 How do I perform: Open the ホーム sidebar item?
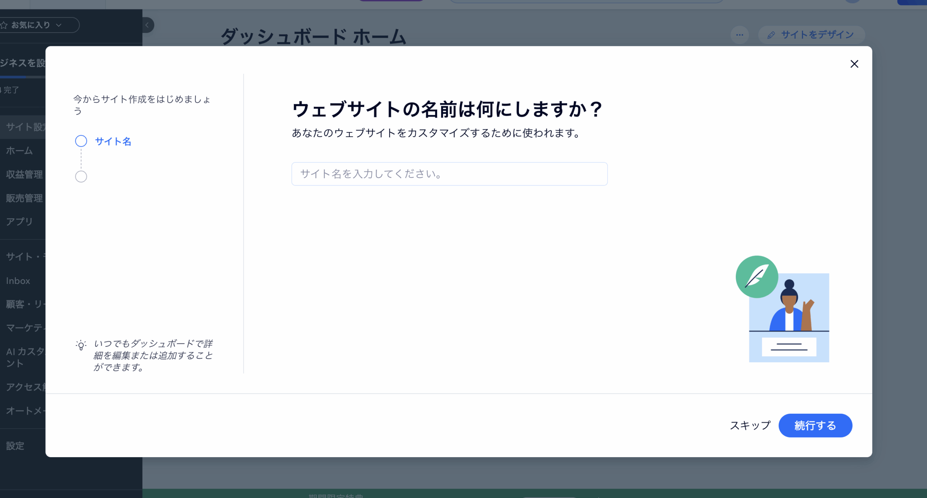20,150
